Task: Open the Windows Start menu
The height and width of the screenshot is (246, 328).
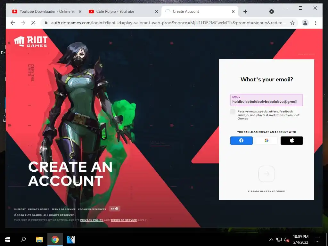Action: pos(8,240)
